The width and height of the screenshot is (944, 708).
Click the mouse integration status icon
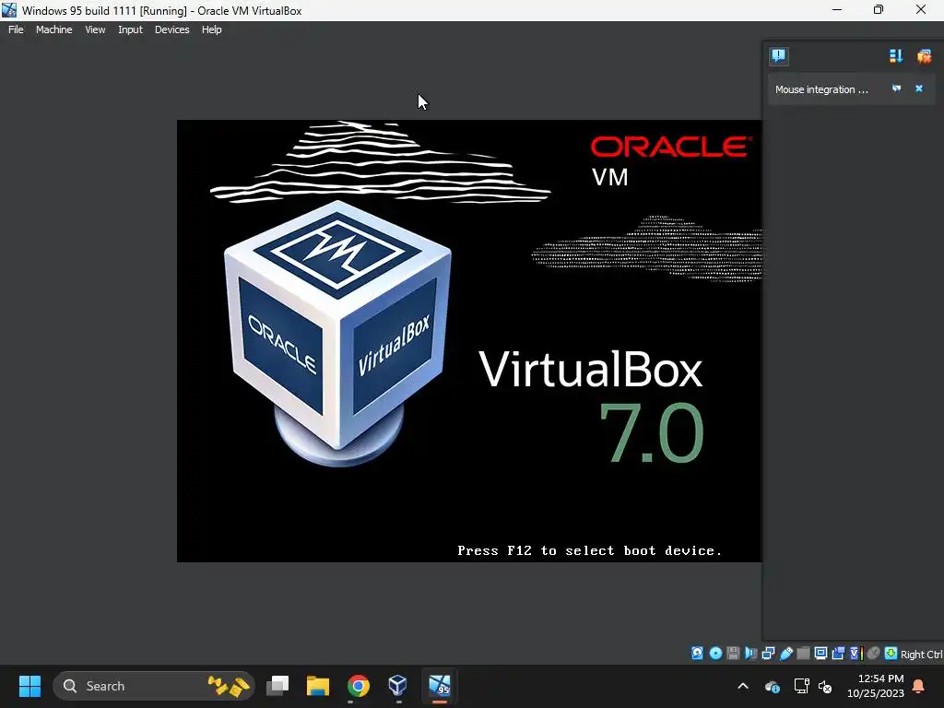pos(874,654)
